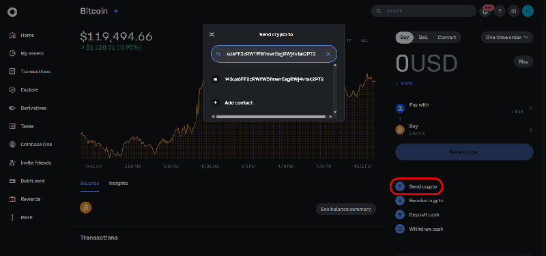
Task: Close the Send crypto to dialog
Action: (212, 35)
